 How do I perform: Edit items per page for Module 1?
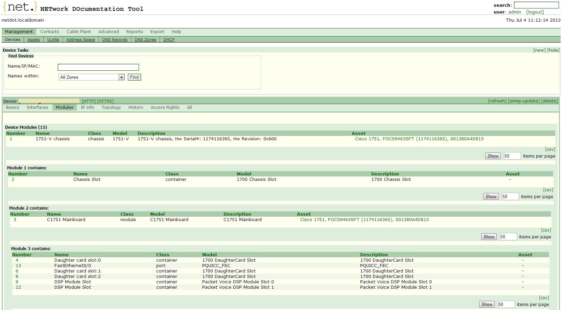coord(510,196)
